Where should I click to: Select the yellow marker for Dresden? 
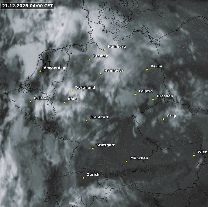point(153,99)
